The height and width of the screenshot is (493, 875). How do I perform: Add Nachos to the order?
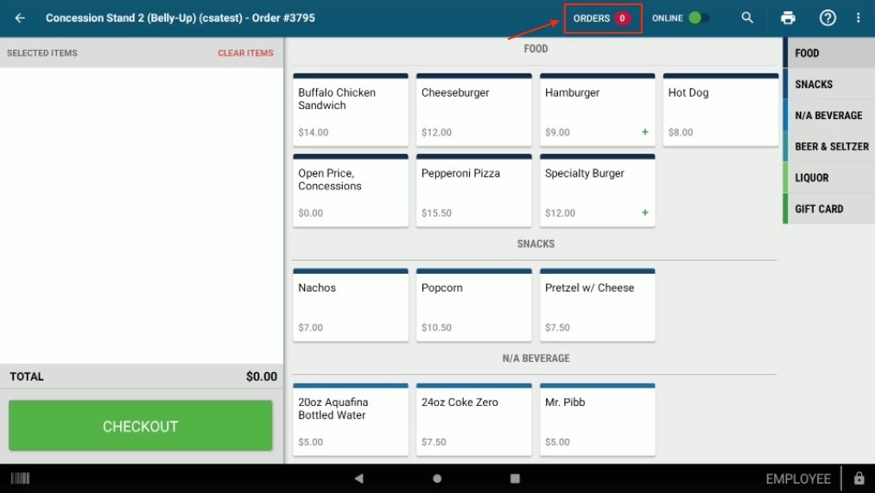click(351, 305)
